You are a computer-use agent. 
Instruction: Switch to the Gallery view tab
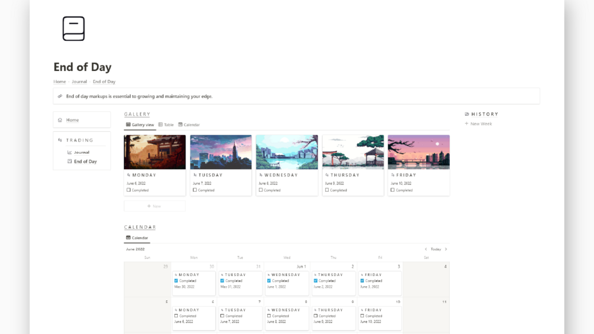click(140, 125)
